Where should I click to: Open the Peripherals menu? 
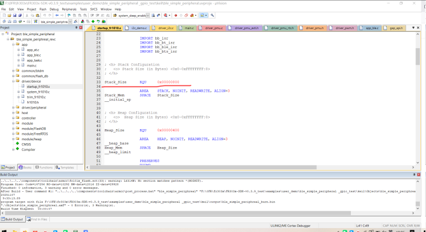[69, 9]
